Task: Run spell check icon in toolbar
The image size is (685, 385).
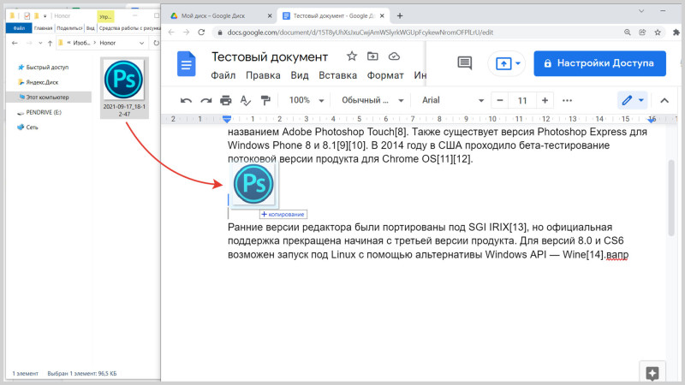Action: click(x=246, y=101)
